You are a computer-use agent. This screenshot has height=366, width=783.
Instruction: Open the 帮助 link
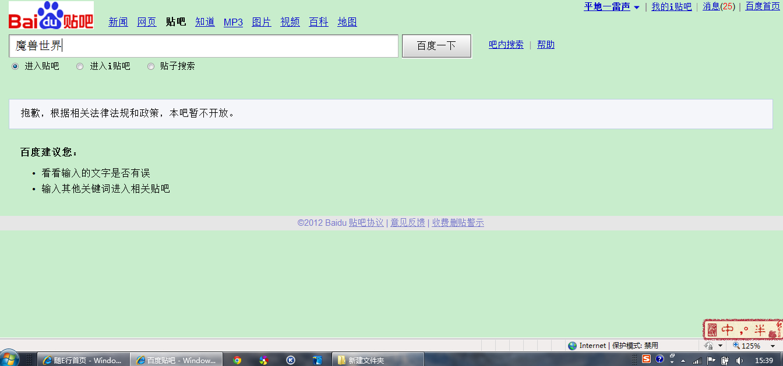point(546,45)
